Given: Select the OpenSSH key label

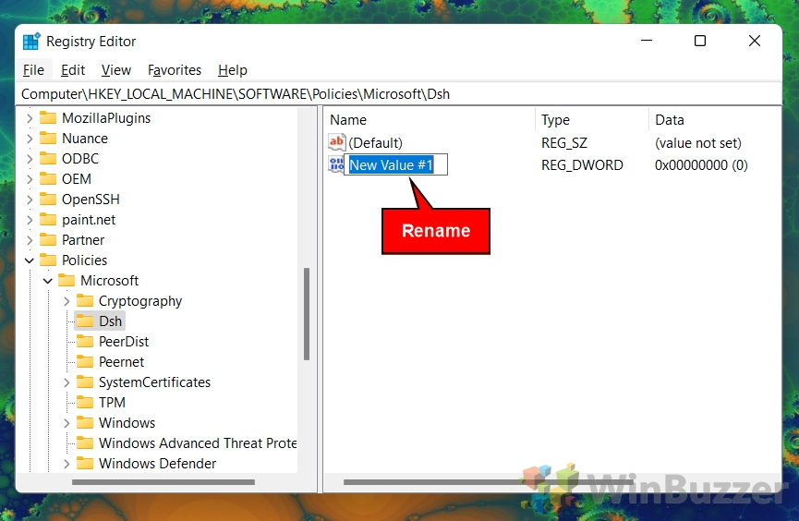Looking at the screenshot, I should 91,200.
